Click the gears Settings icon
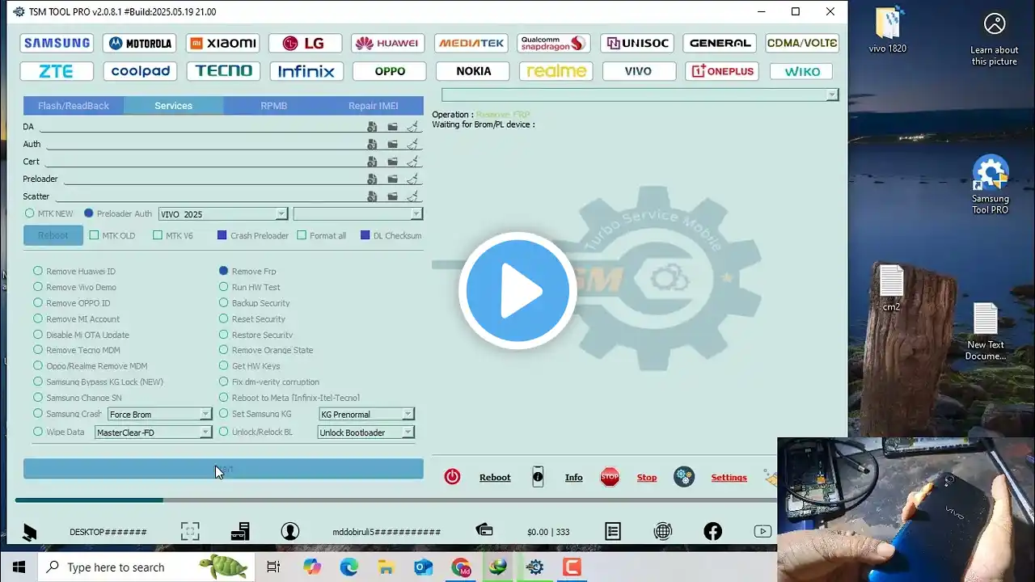The height and width of the screenshot is (582, 1035). (x=684, y=477)
